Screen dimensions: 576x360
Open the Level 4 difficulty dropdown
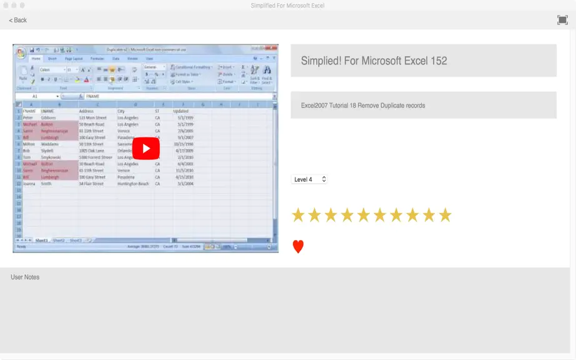(x=309, y=179)
